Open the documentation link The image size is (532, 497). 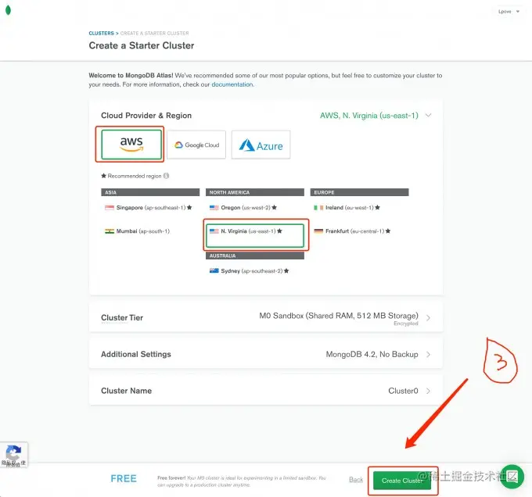coord(232,84)
